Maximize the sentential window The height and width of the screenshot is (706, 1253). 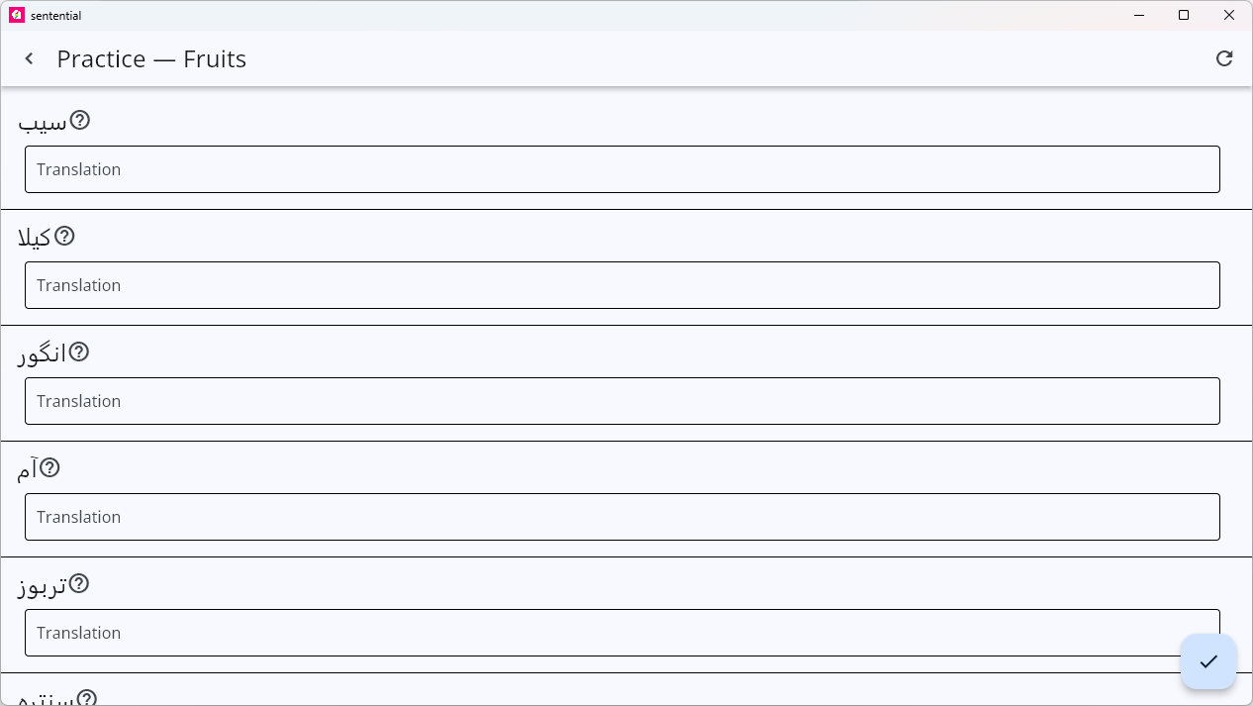1184,15
